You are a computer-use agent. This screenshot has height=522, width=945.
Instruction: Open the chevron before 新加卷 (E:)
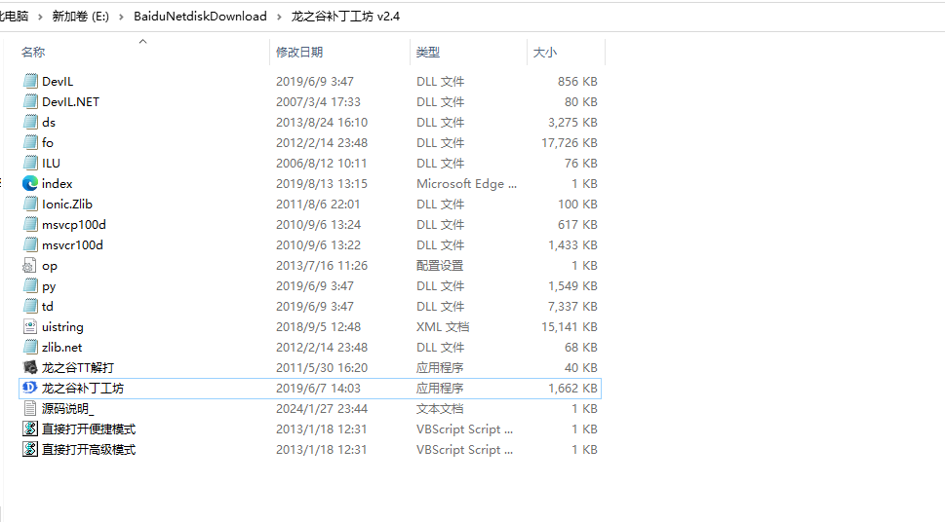pyautogui.click(x=40, y=17)
